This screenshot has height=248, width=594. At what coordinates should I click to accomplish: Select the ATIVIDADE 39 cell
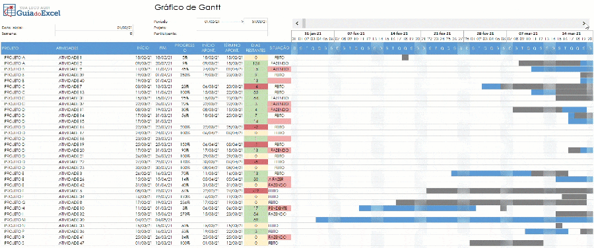[71, 75]
